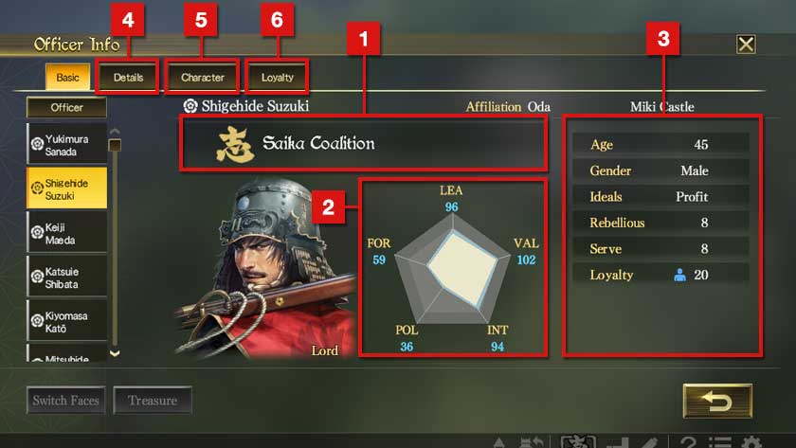Select Yukimura Sanada in officer list
Screen dimensions: 796x448
67,144
